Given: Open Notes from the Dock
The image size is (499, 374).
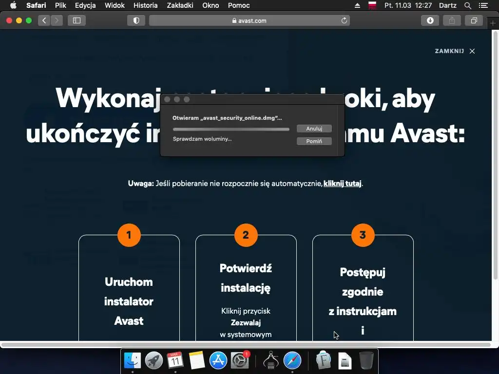Looking at the screenshot, I should click(x=196, y=361).
